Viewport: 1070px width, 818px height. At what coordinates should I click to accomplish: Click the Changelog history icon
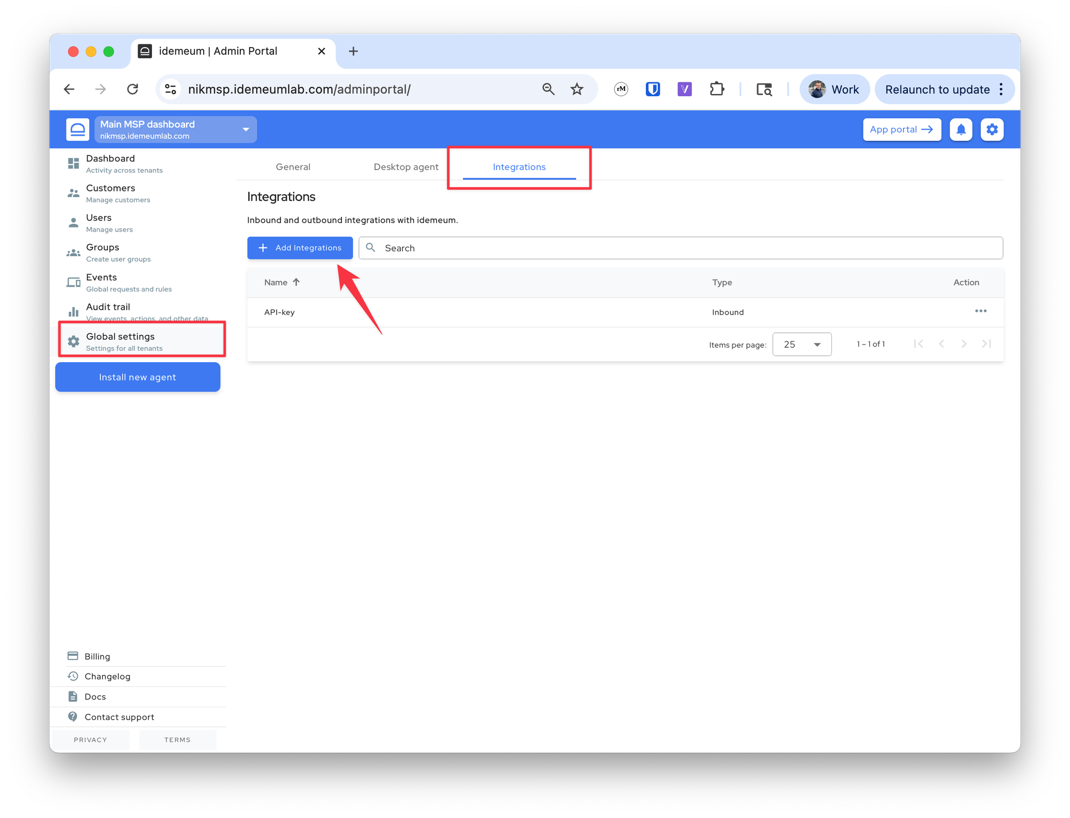pos(73,676)
